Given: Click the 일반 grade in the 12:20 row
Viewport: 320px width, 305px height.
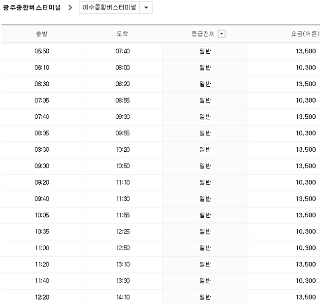Looking at the screenshot, I should (205, 297).
